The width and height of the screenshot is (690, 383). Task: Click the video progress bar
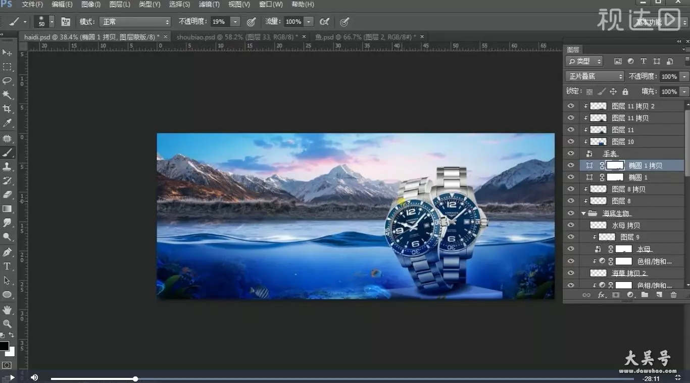[x=342, y=378]
